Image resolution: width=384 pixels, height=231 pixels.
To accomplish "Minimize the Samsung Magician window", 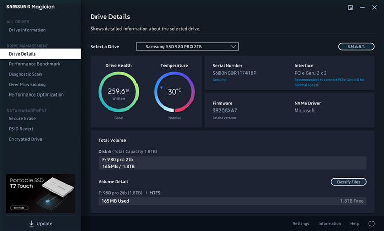I will pyautogui.click(x=362, y=8).
